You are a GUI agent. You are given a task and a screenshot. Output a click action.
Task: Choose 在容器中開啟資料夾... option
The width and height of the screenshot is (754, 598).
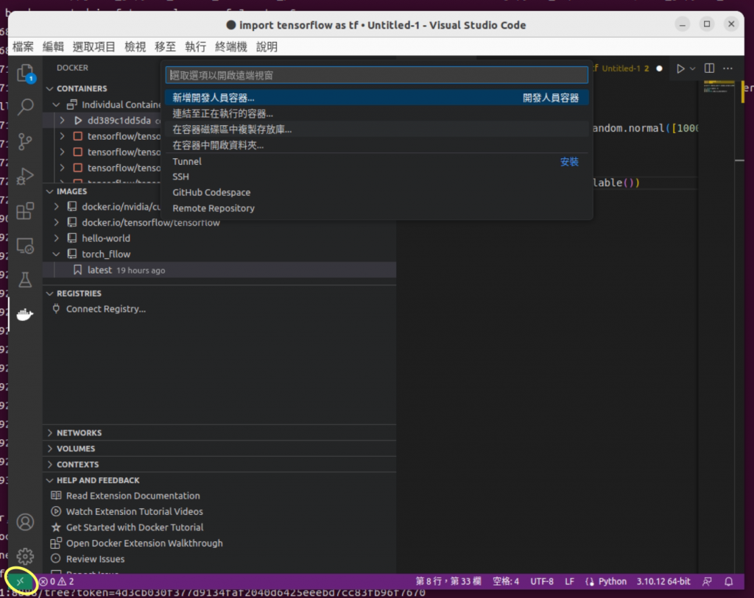[x=376, y=145]
